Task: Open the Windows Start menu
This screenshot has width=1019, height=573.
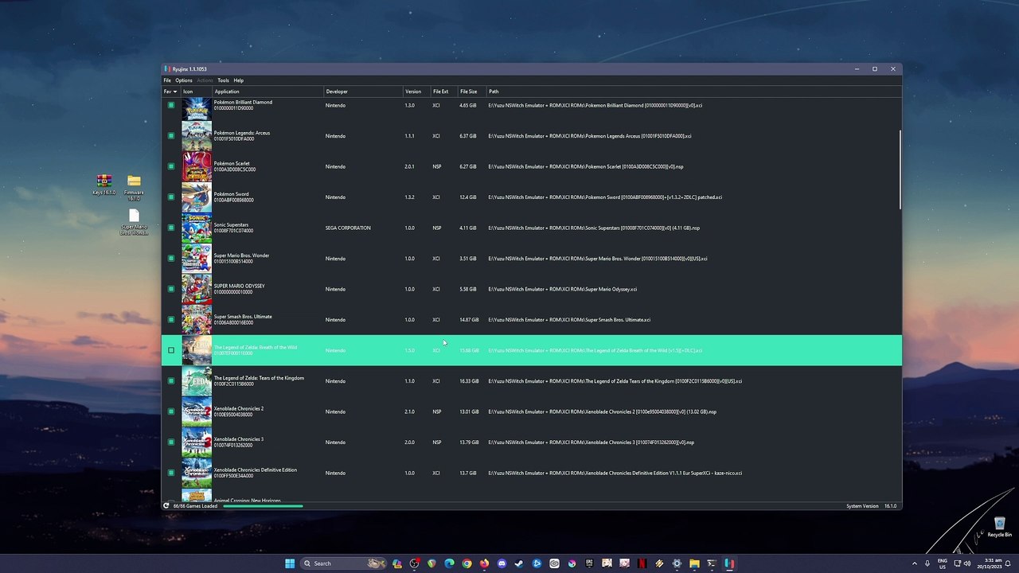Action: [290, 563]
